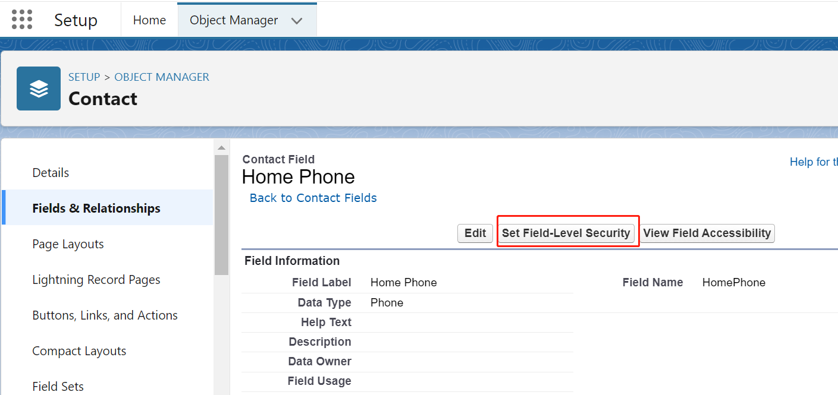Click the sidebar scrollbar up arrow

click(x=221, y=147)
